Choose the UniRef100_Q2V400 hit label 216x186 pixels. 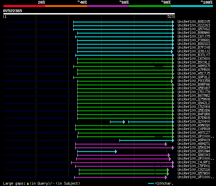pos(194,122)
